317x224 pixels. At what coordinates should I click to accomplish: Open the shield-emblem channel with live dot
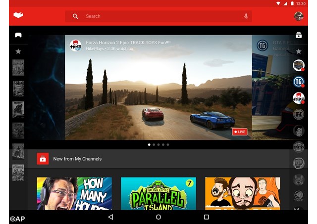pyautogui.click(x=299, y=65)
